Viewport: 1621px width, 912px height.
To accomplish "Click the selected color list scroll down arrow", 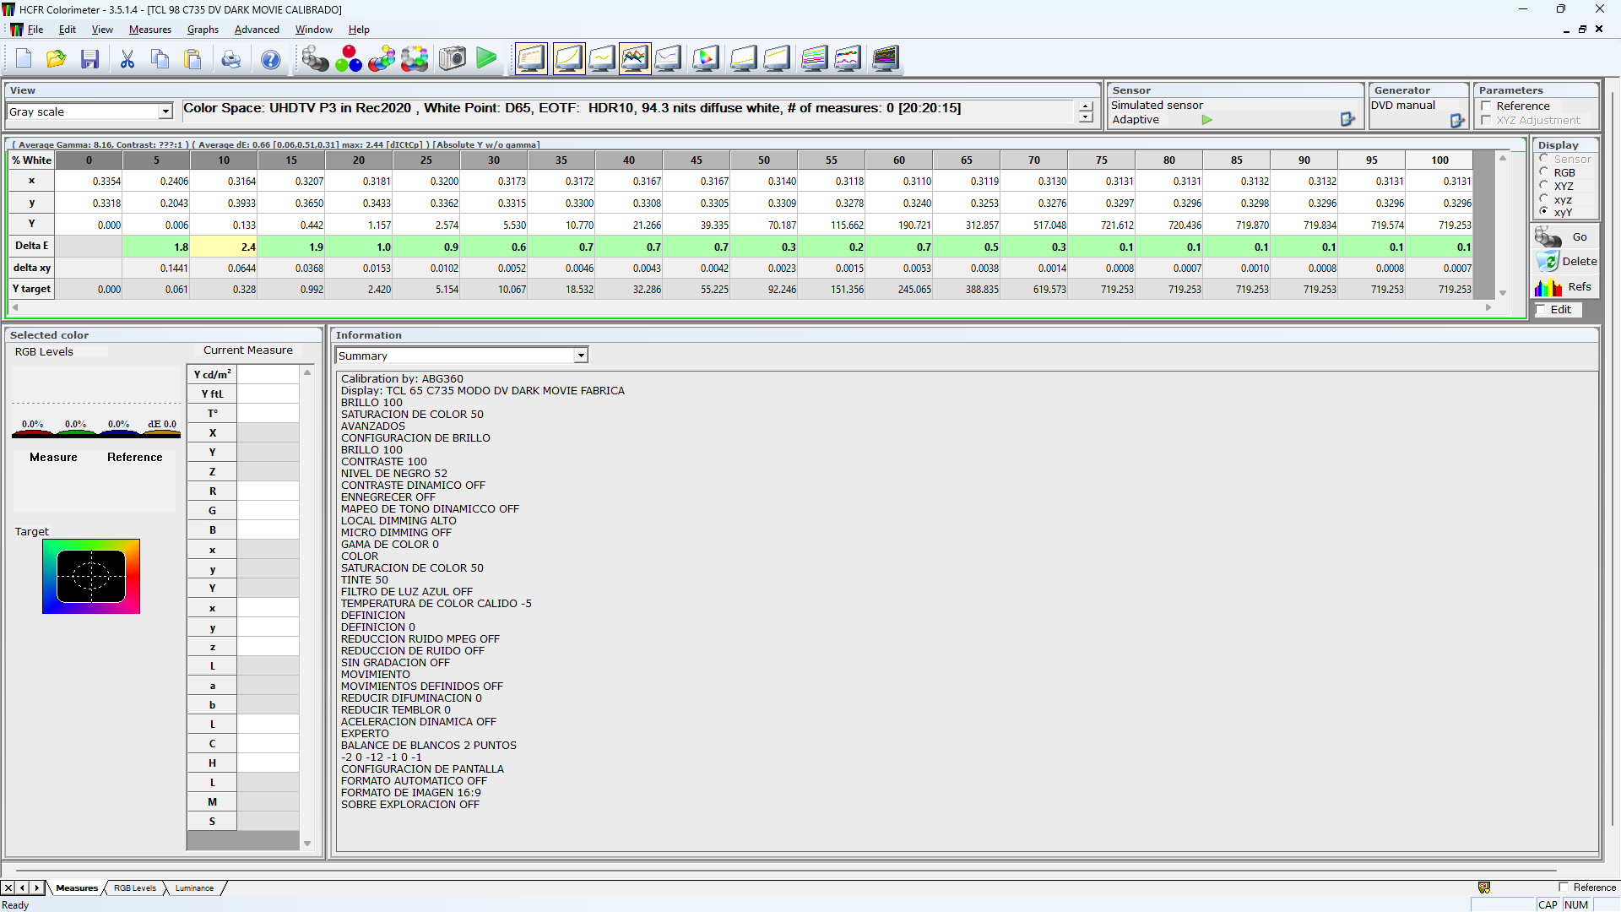I will [307, 844].
